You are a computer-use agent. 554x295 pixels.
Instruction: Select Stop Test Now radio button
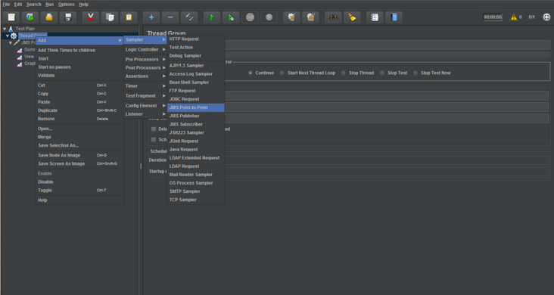coord(415,73)
